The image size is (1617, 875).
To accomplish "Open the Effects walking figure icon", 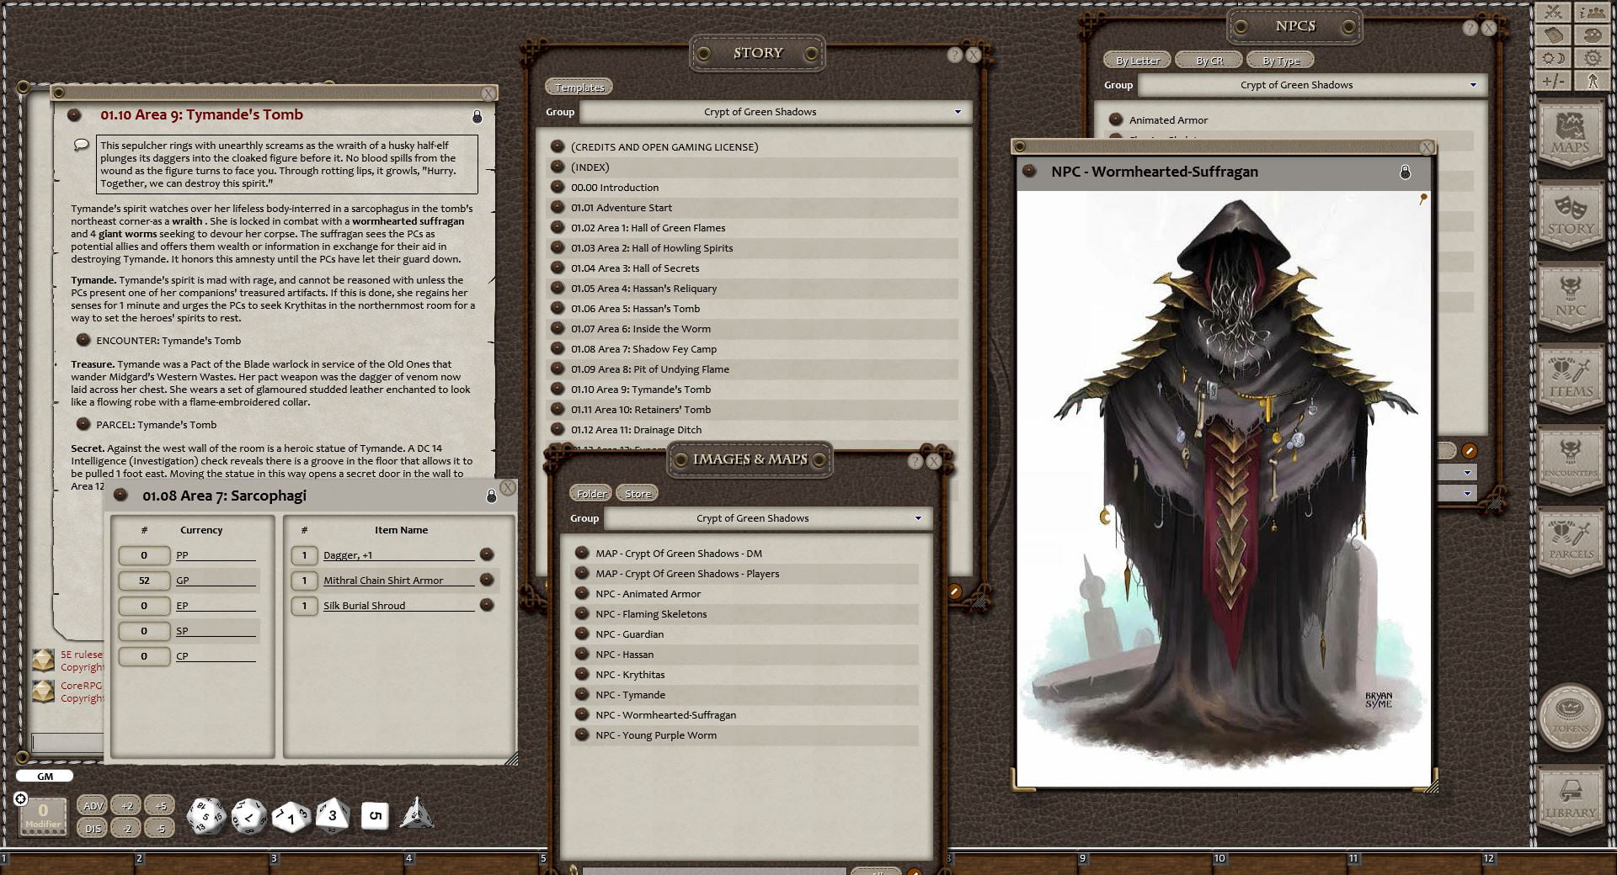I will coord(1592,81).
